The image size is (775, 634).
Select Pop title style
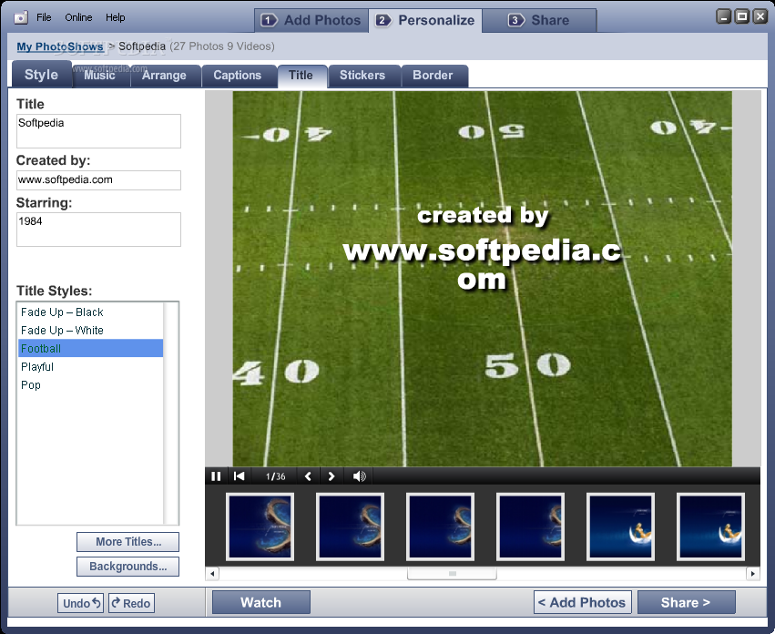(90, 385)
